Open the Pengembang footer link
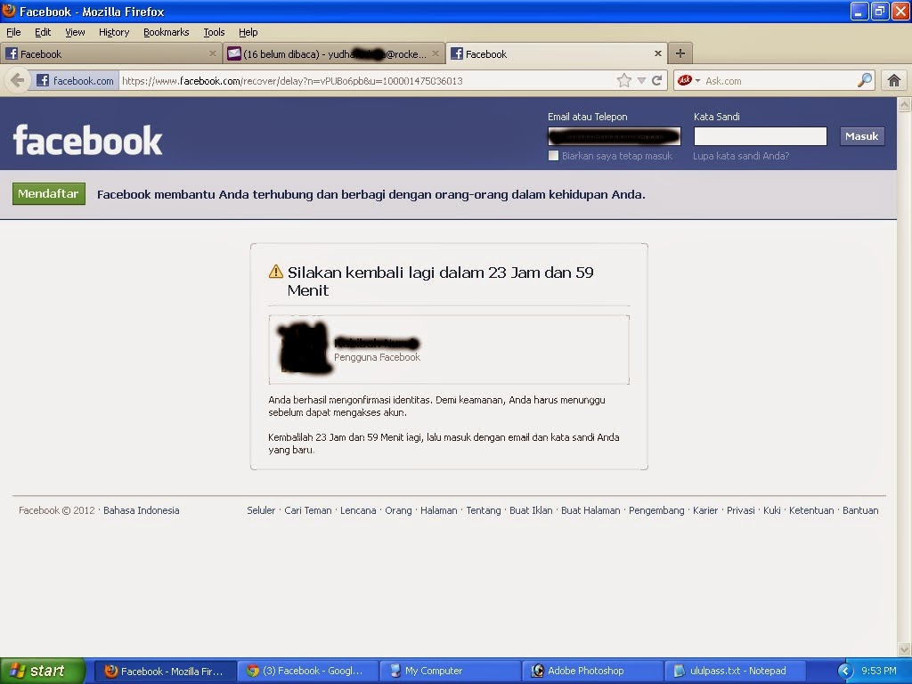The height and width of the screenshot is (684, 912). tap(656, 510)
